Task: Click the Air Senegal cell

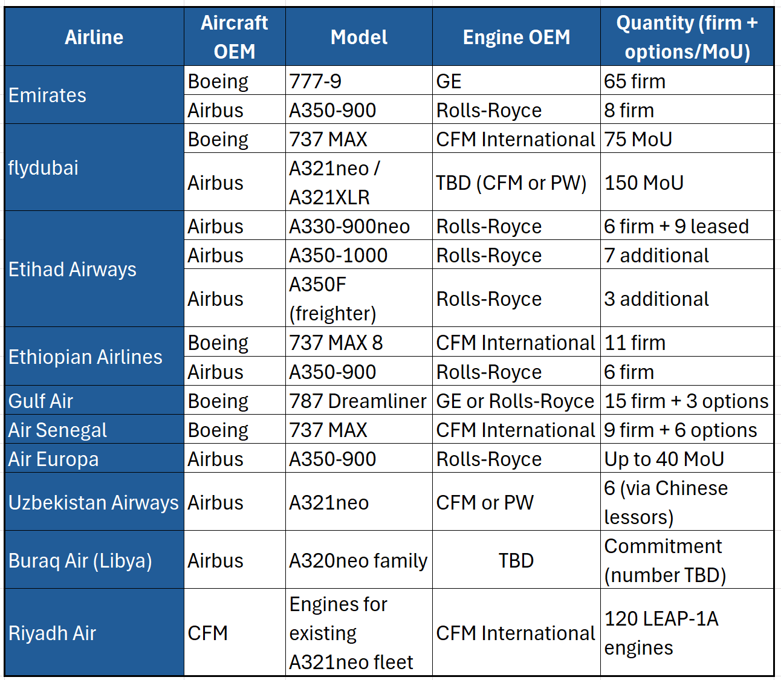Action: tap(94, 430)
